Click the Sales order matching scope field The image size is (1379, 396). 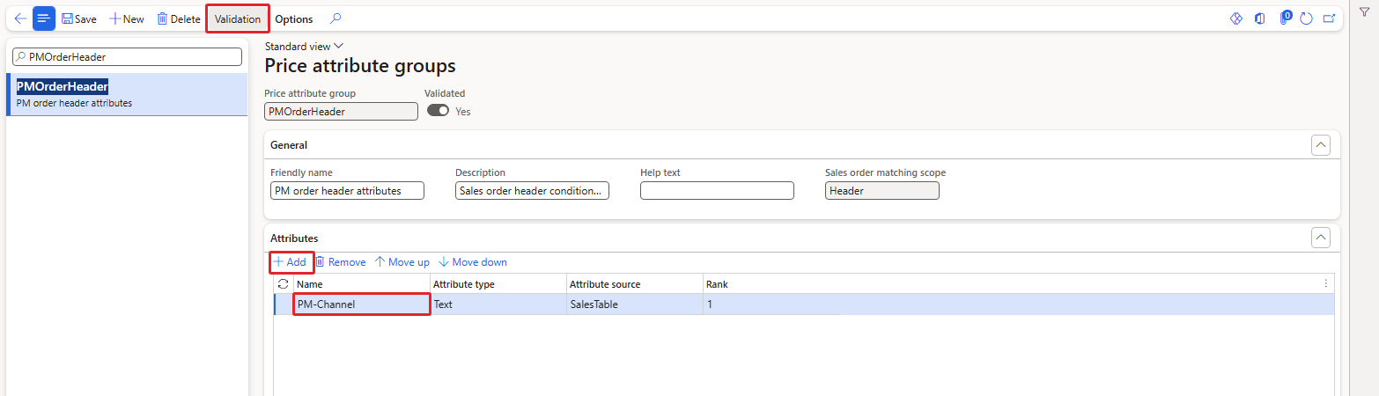[882, 191]
